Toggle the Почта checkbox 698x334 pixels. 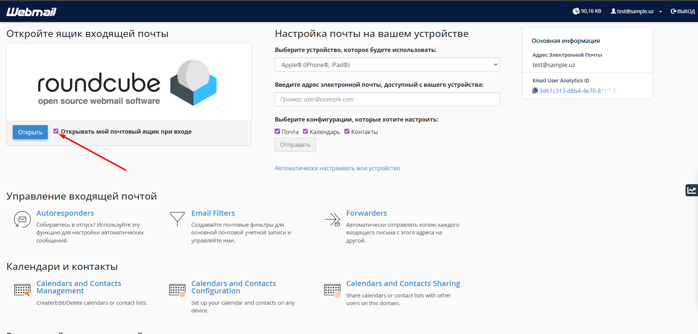tap(277, 131)
